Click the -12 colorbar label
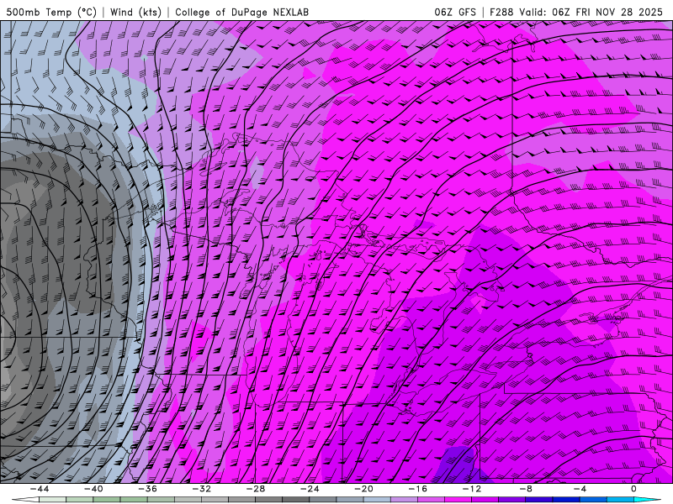This screenshot has height=504, width=673. pos(472,489)
